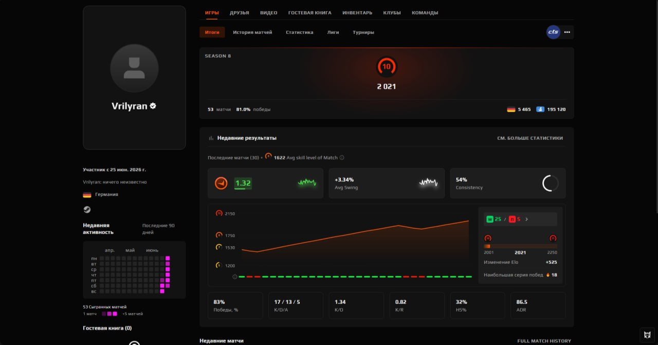Open the linked Steam account icon

click(87, 209)
